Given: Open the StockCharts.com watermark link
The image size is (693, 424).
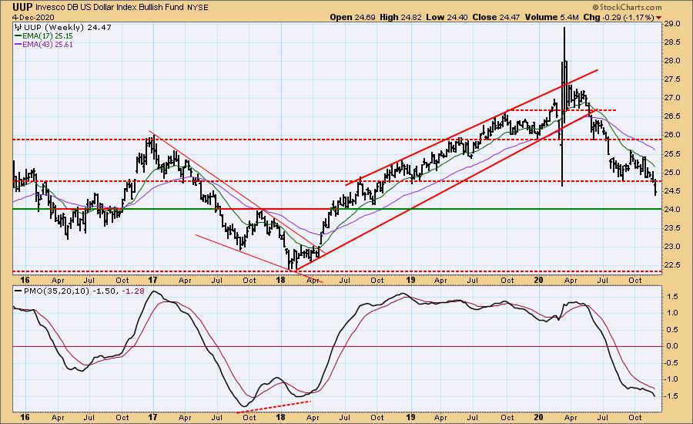Looking at the screenshot, I should (x=627, y=7).
